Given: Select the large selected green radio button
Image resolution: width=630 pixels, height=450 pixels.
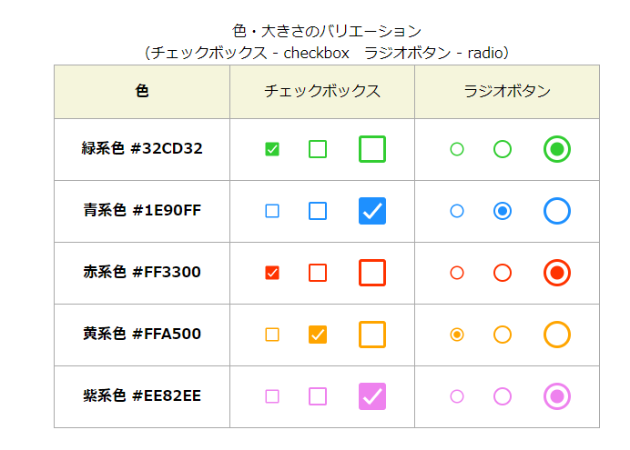Looking at the screenshot, I should click(557, 149).
